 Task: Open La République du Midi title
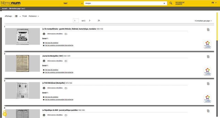click(x=60, y=110)
